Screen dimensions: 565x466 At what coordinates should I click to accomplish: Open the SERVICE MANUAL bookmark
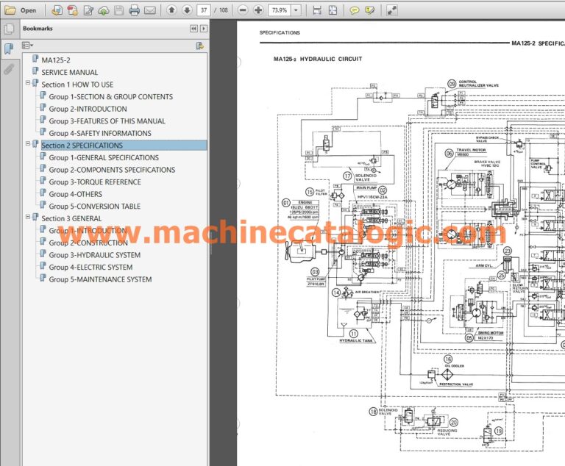click(x=70, y=72)
